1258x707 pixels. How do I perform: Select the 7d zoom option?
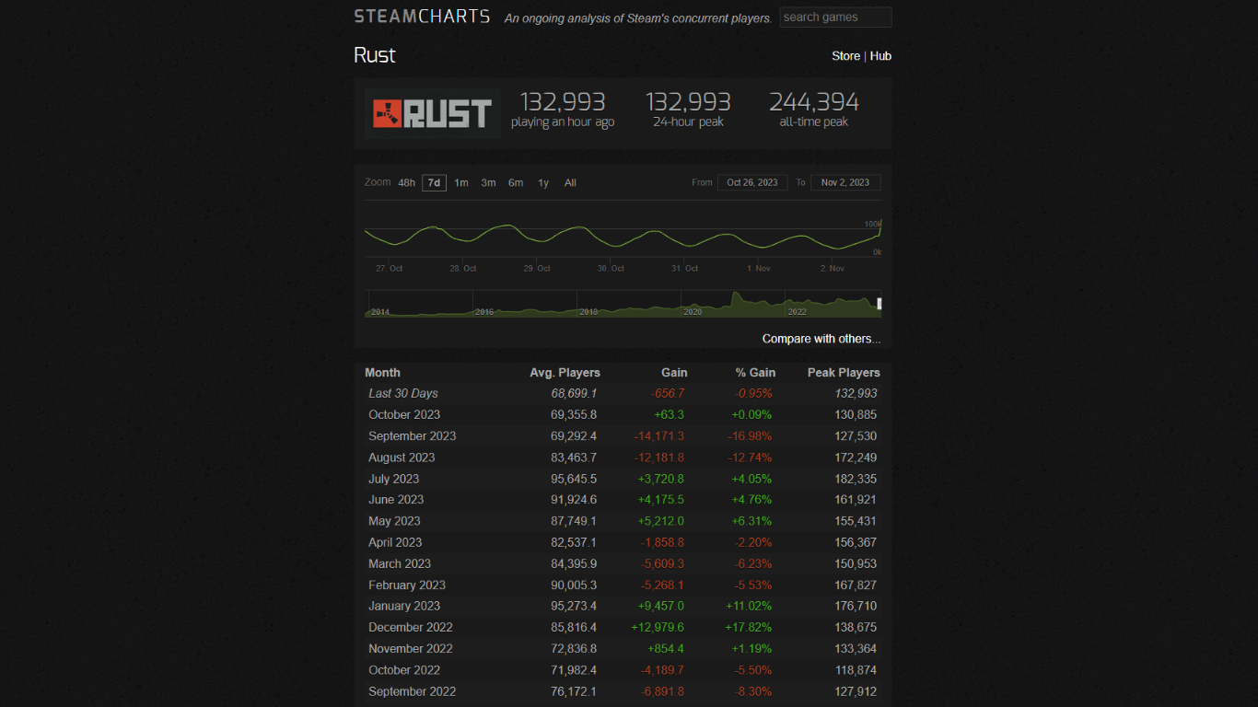434,183
